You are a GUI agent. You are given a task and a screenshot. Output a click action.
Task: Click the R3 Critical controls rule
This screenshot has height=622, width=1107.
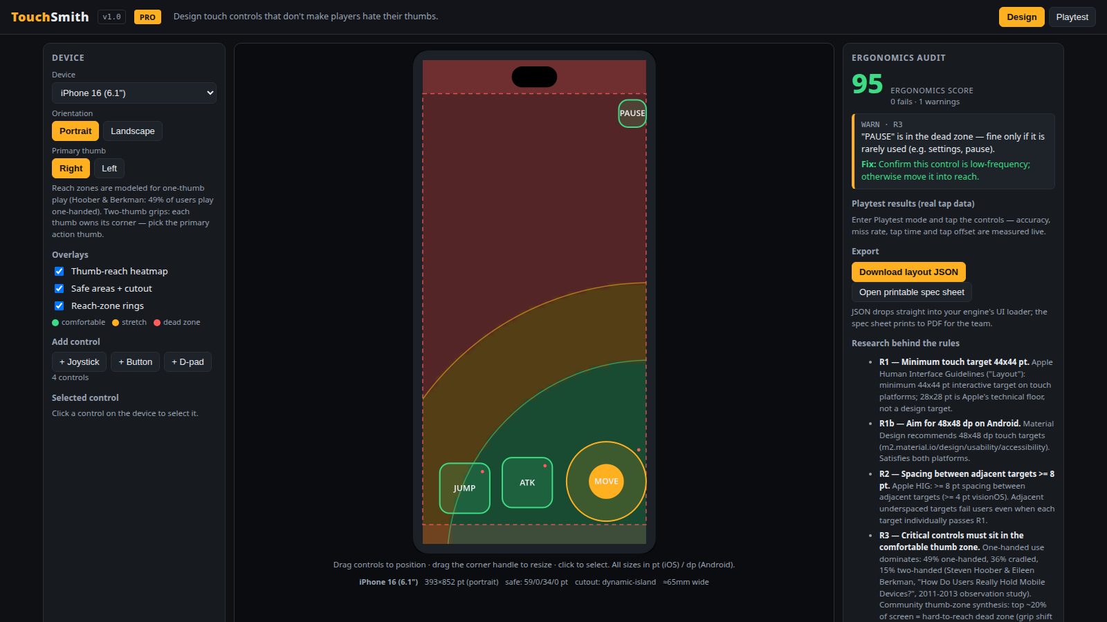pyautogui.click(x=967, y=576)
